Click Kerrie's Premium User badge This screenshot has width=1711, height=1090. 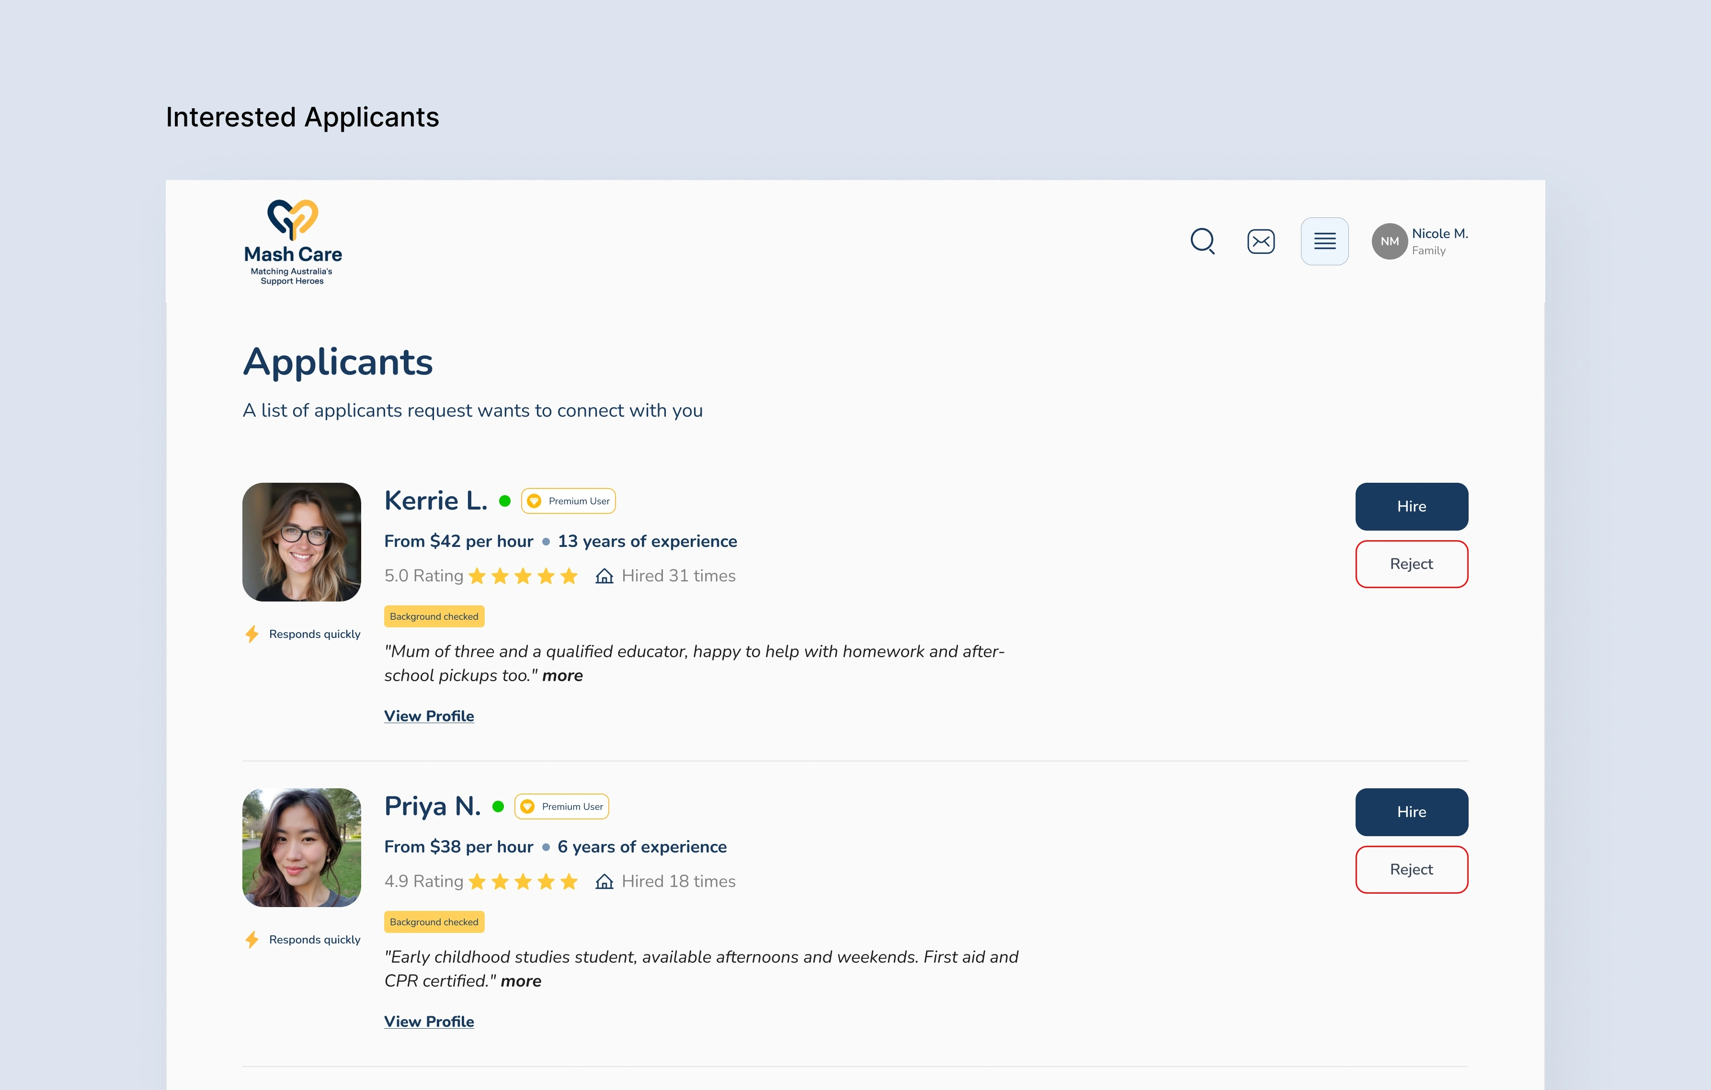[569, 501]
